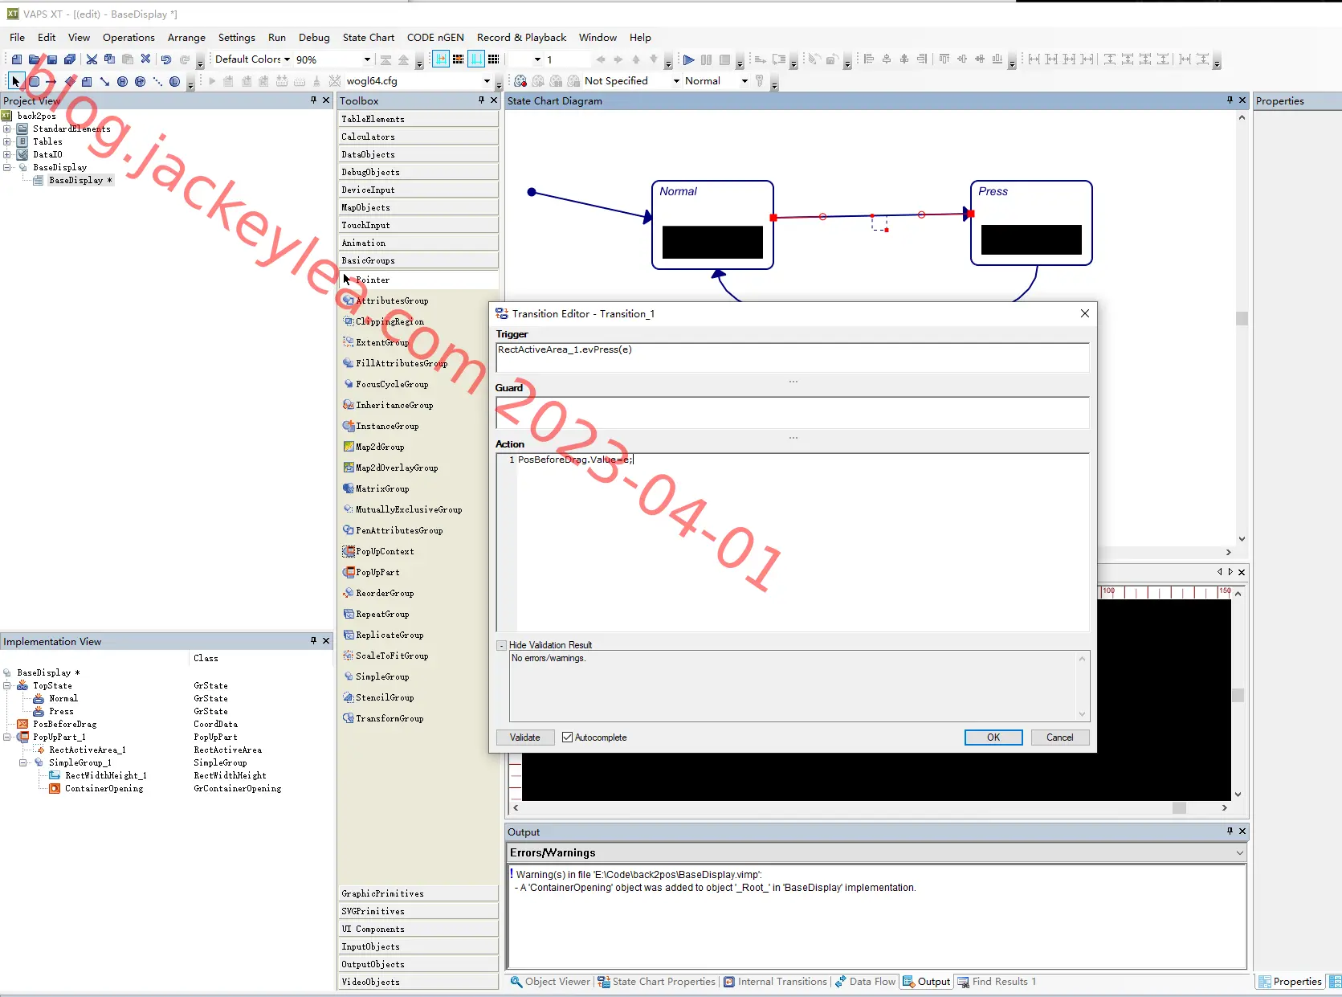This screenshot has width=1342, height=997.
Task: Select the transition arrow tool
Action: tap(51, 81)
